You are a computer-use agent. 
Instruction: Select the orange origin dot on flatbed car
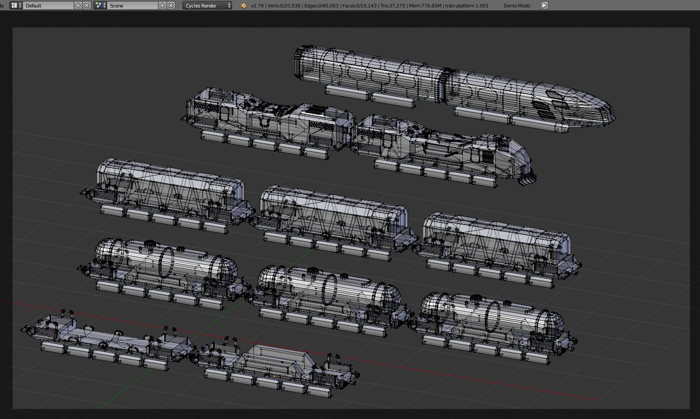(275, 376)
